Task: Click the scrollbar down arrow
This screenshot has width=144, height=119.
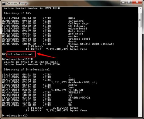Action: 140,115
